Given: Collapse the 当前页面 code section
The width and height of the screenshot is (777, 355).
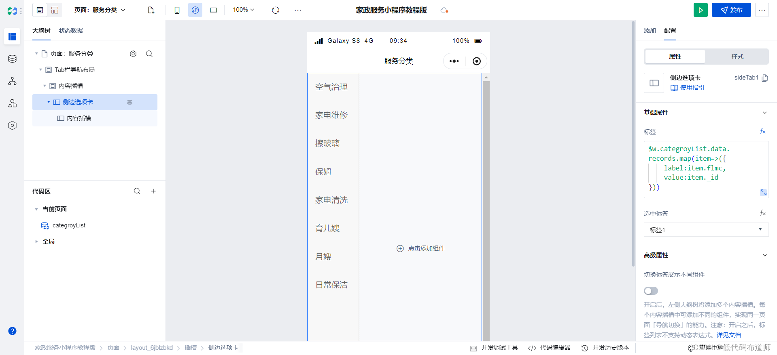Looking at the screenshot, I should pyautogui.click(x=36, y=209).
